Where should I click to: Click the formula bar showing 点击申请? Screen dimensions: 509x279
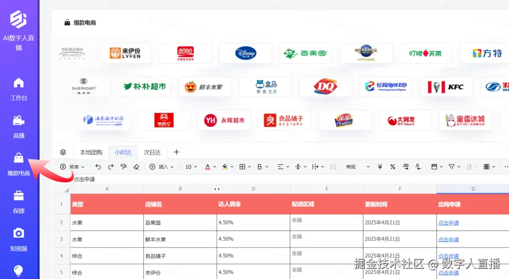281,179
